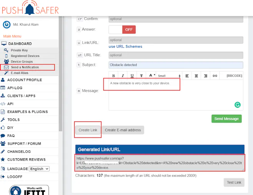Open E-mail Alias page
Viewport: 253px width, 195px height.
tap(19, 73)
